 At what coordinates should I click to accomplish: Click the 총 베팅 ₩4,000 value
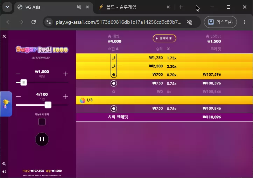tap(114, 42)
